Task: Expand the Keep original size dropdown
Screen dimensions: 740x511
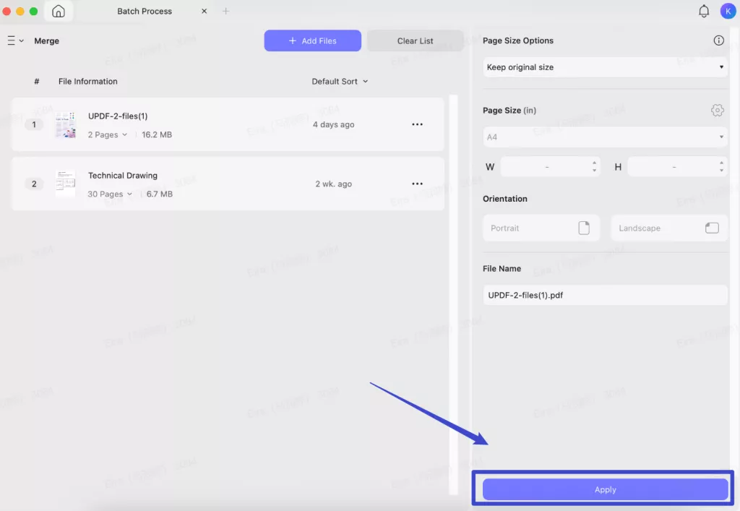Action: point(605,67)
